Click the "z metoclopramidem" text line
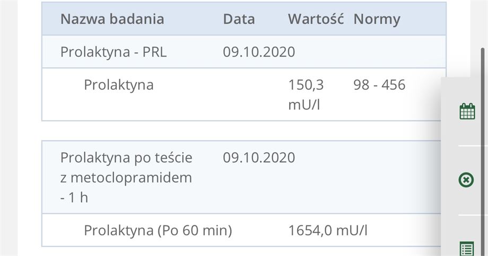 point(126,178)
